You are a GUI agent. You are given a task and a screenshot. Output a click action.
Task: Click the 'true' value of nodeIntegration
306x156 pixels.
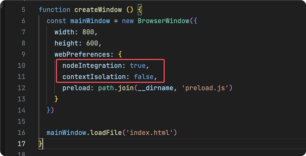point(138,66)
